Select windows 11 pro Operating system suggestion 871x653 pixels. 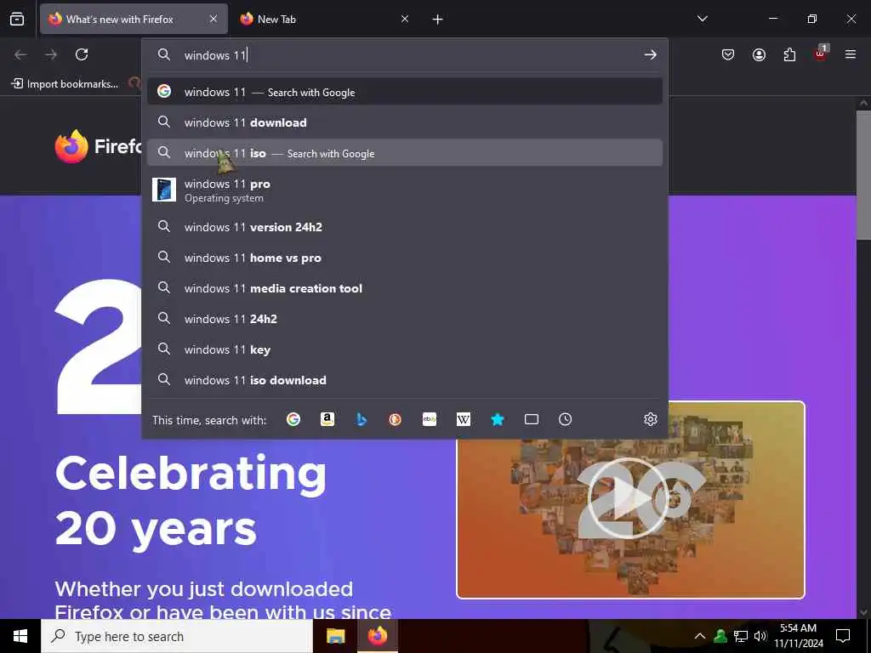click(405, 190)
